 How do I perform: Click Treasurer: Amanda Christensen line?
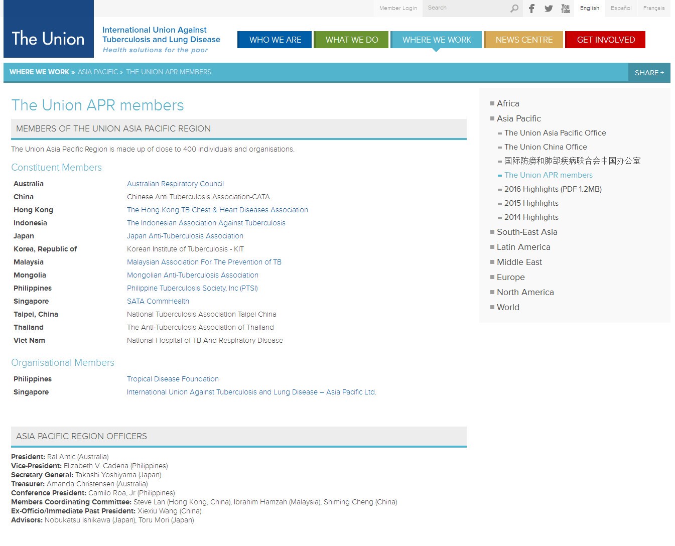(x=79, y=484)
